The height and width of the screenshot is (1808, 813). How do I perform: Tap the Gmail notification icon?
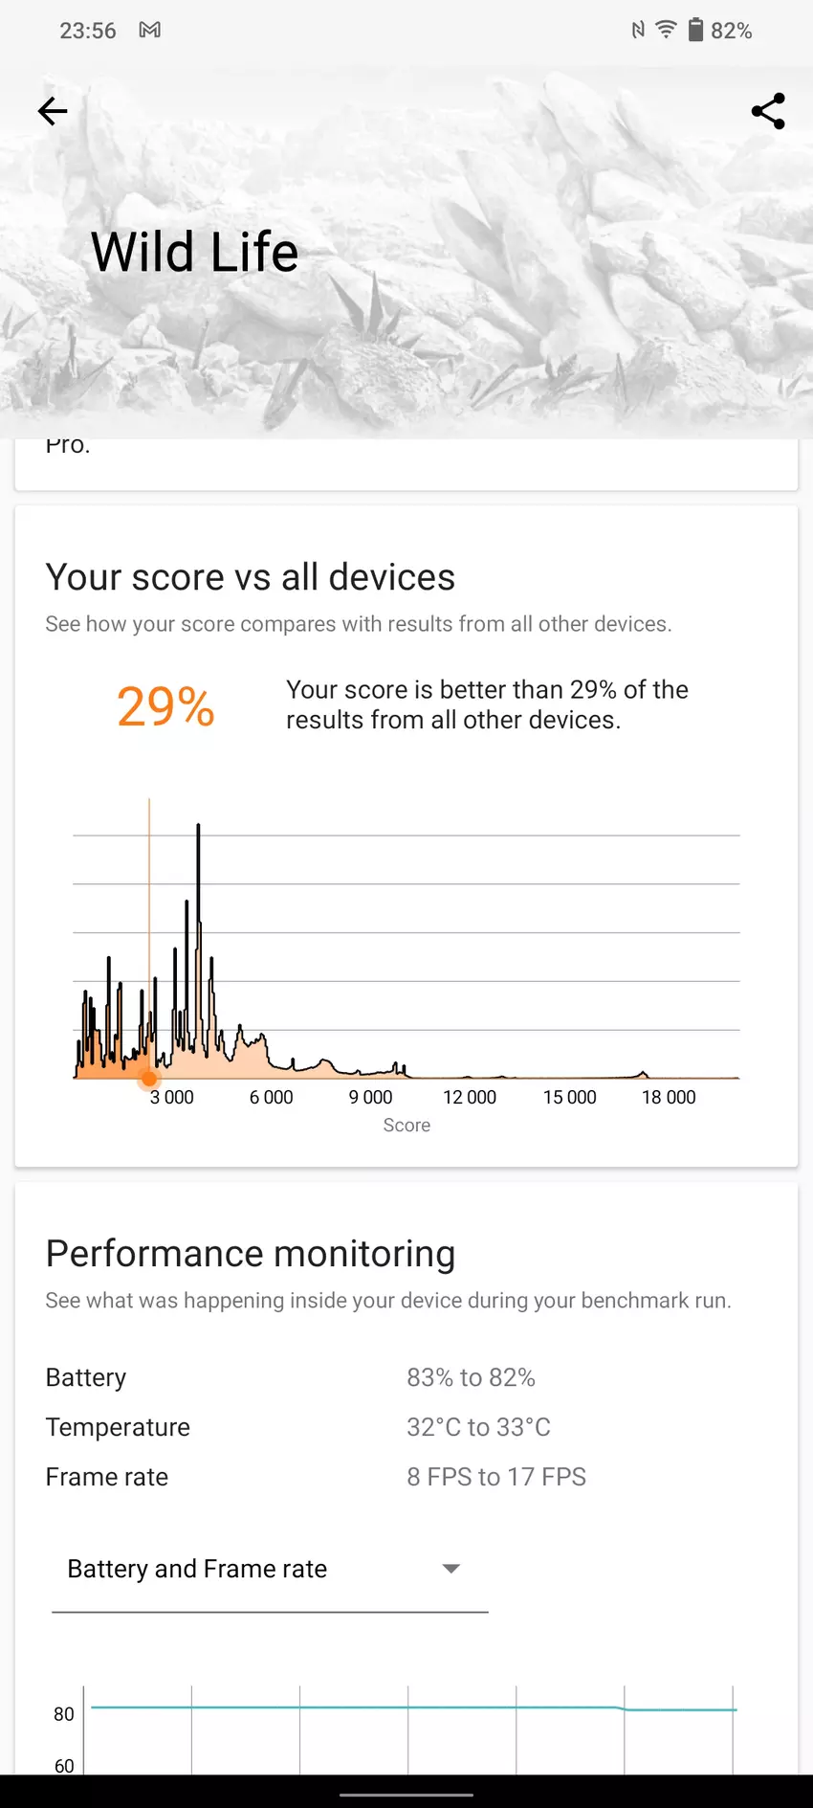(x=150, y=31)
